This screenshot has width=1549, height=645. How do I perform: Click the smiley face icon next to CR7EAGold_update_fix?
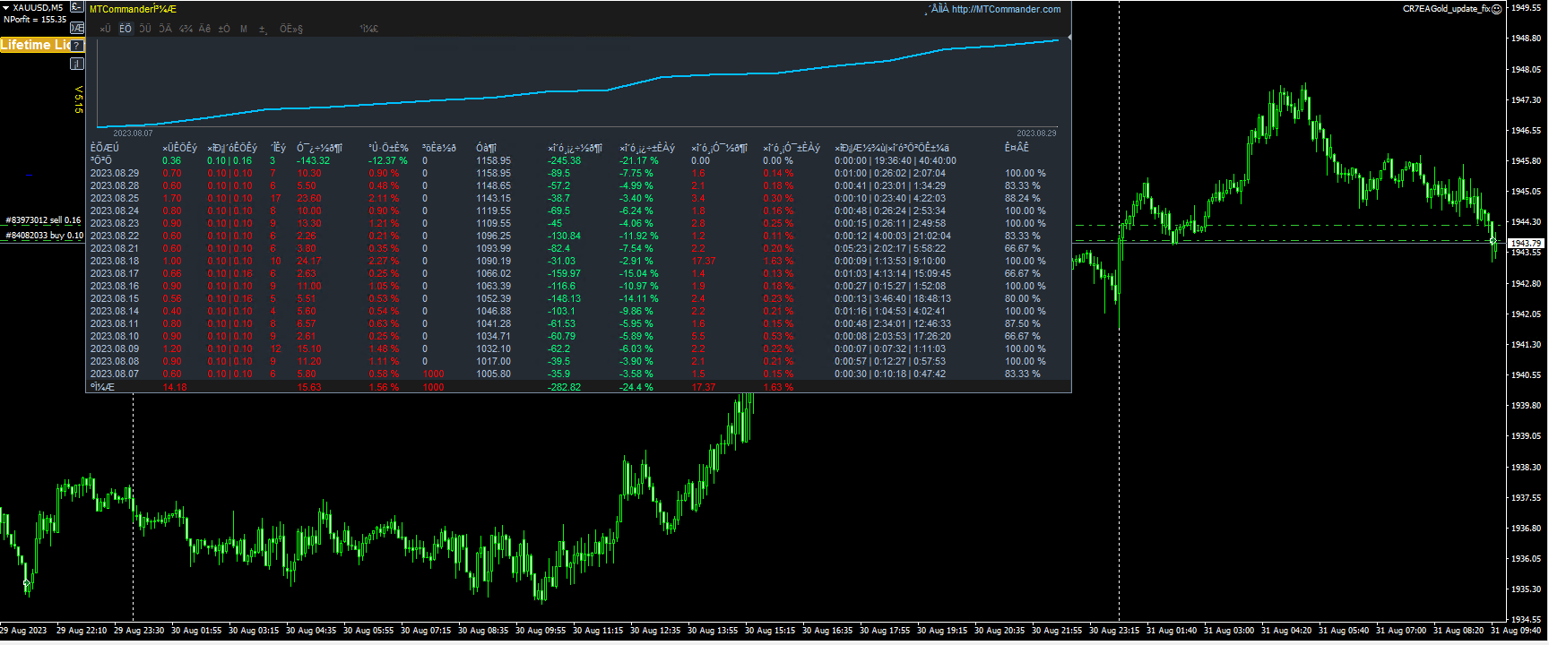pos(1496,9)
